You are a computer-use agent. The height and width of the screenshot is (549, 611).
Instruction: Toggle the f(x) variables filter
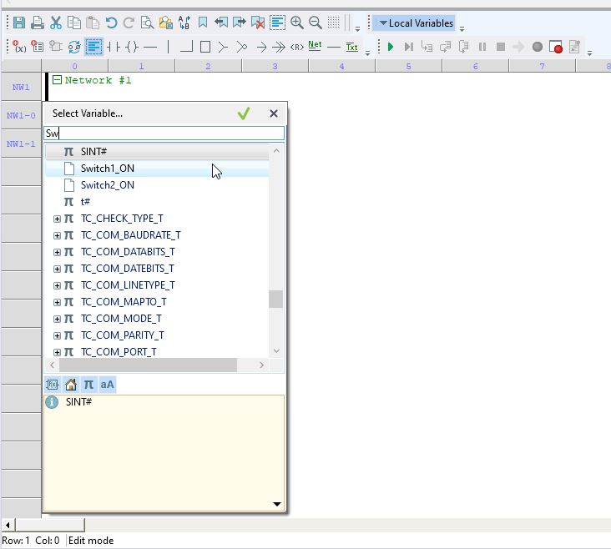pyautogui.click(x=53, y=385)
